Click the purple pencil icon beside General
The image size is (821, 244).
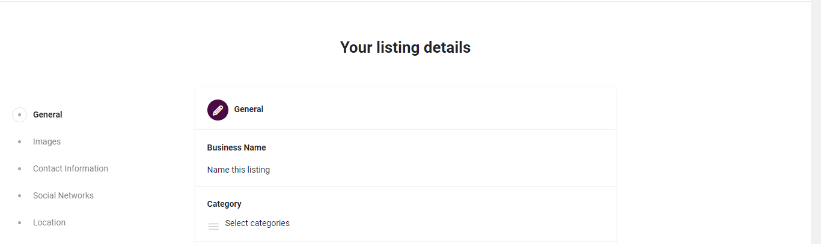pyautogui.click(x=218, y=110)
